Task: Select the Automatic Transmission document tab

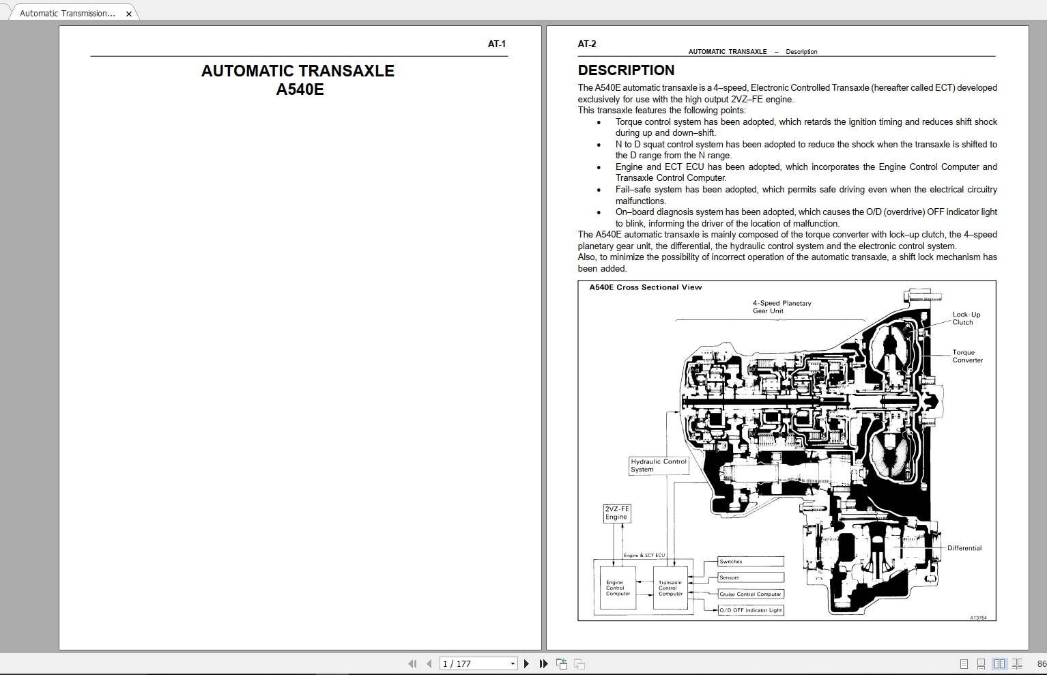Action: [68, 13]
